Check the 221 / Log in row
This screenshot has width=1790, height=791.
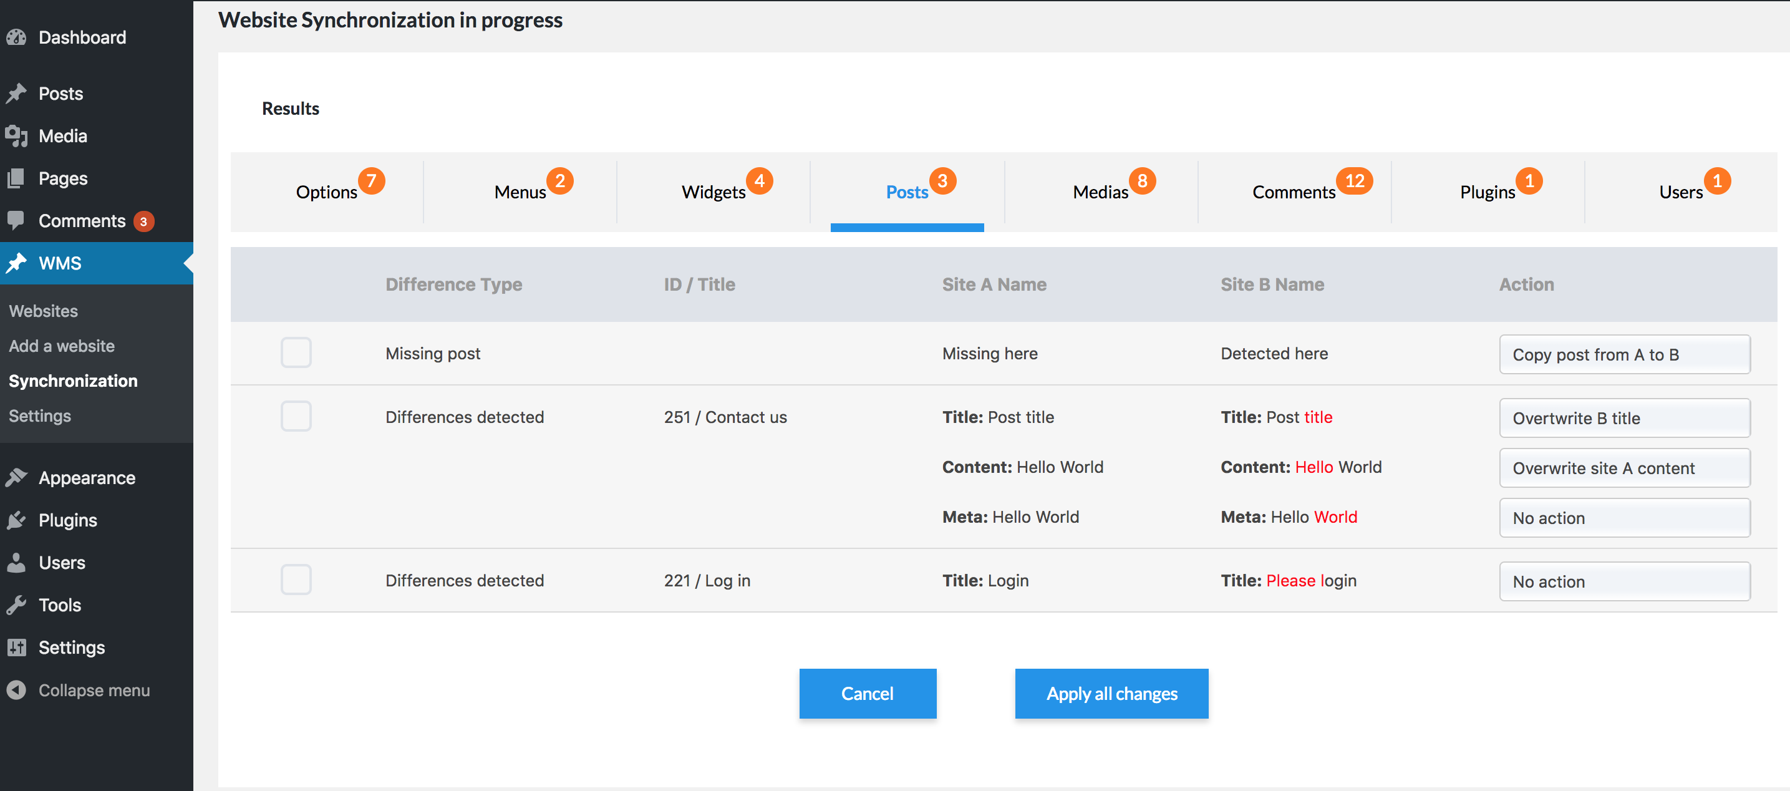pos(296,580)
